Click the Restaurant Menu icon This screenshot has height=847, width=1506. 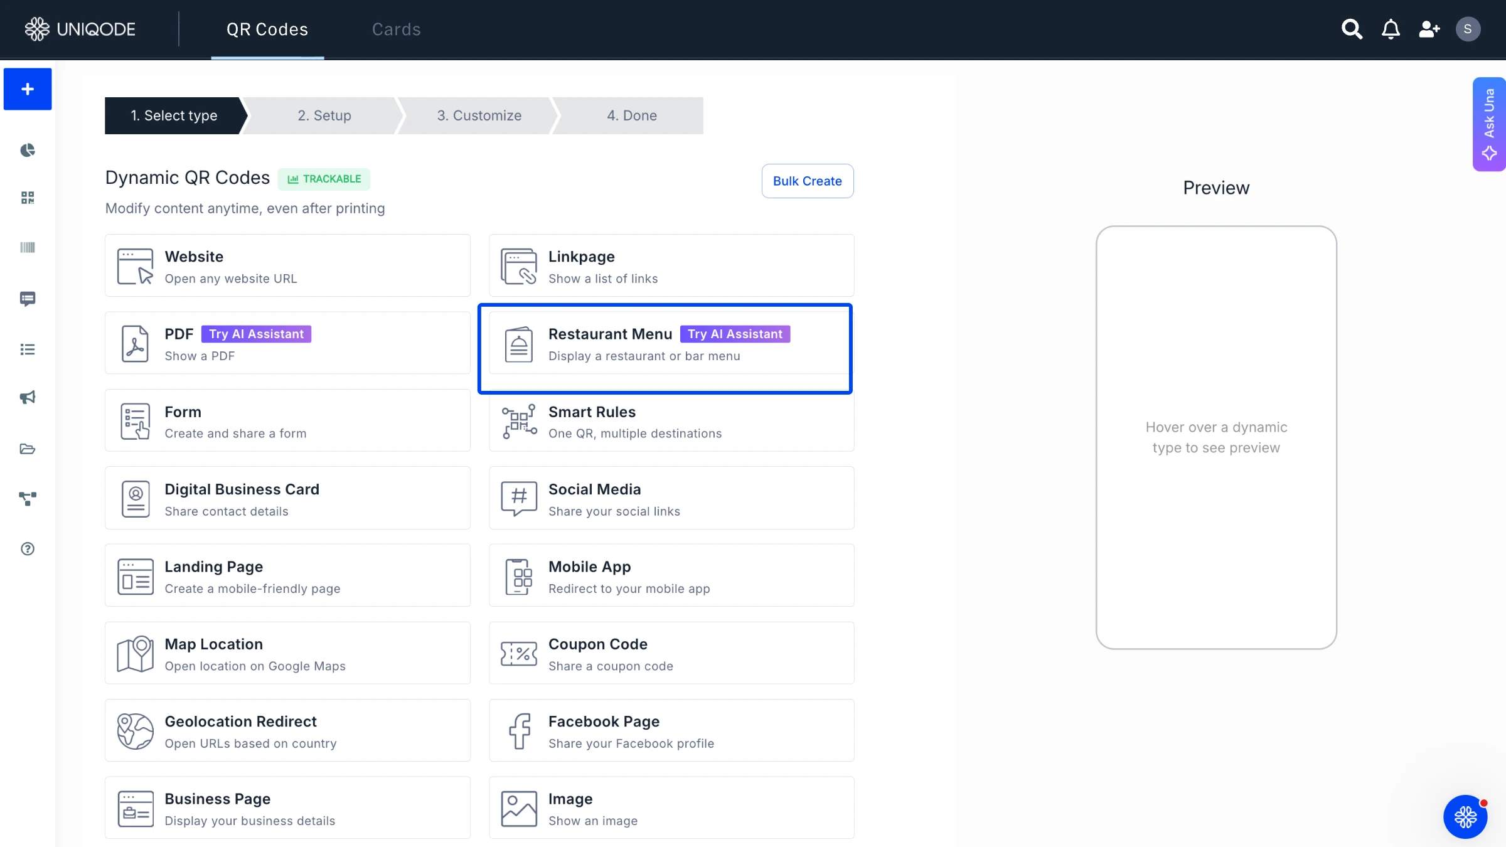(x=519, y=344)
